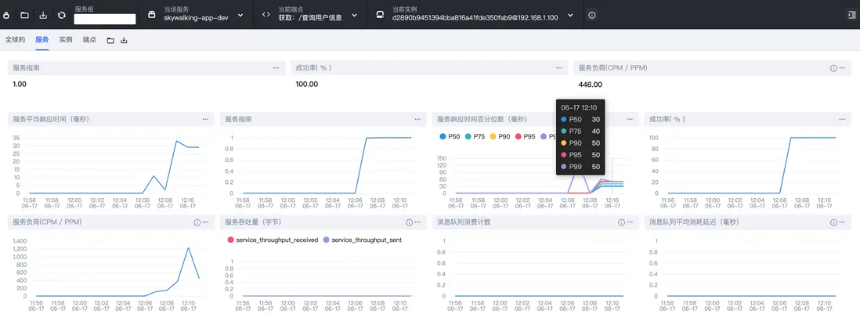
Task: Select the 服务 tab
Action: pos(42,39)
